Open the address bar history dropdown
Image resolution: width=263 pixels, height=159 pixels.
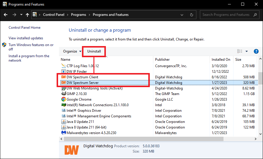pos(184,15)
